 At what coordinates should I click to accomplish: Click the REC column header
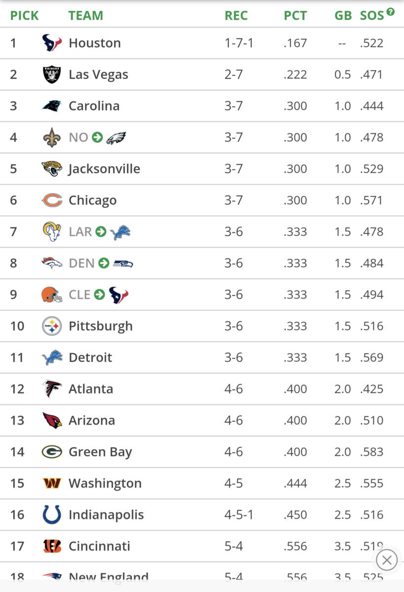coord(236,15)
